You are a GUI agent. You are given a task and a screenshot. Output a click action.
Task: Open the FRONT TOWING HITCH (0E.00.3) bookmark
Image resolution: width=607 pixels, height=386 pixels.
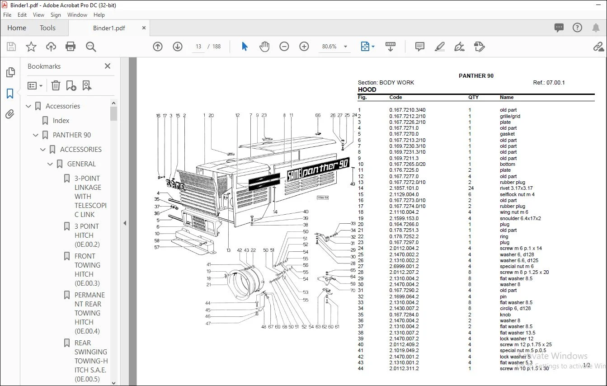tap(87, 270)
